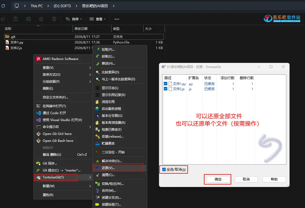Image resolution: width=305 pixels, height=208 pixels.
Task: Click the 创建标签(T) tag icon
Action: point(98,205)
